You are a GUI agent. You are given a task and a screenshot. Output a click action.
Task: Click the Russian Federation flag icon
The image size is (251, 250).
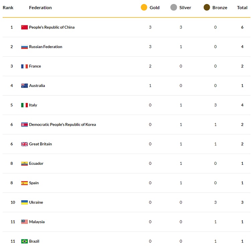[24, 47]
